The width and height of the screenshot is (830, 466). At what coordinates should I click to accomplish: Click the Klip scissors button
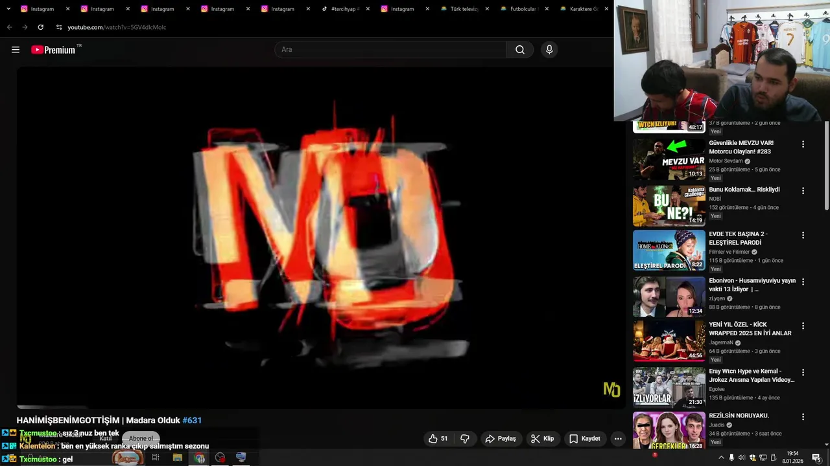point(542,439)
